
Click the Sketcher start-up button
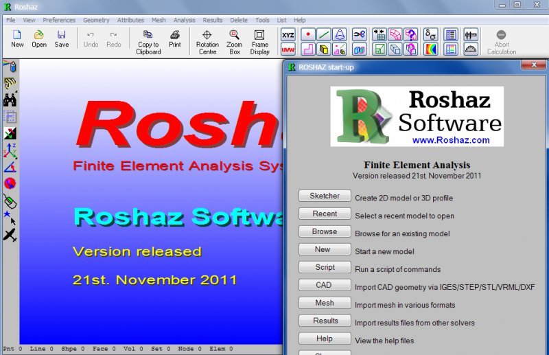(x=325, y=196)
